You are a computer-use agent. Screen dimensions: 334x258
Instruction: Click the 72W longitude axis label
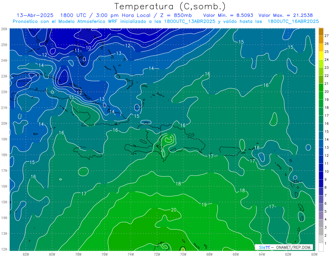(x=157, y=254)
